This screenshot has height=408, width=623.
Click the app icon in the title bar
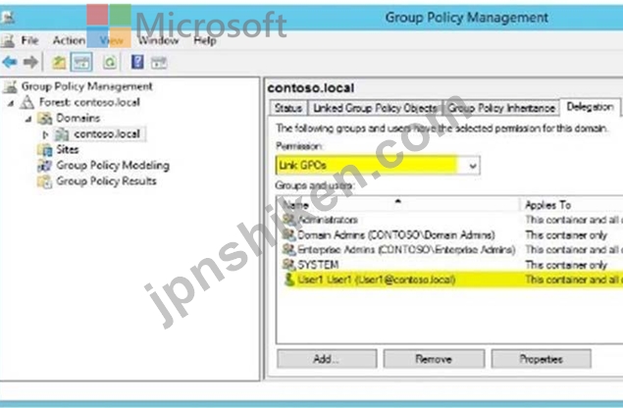point(8,17)
